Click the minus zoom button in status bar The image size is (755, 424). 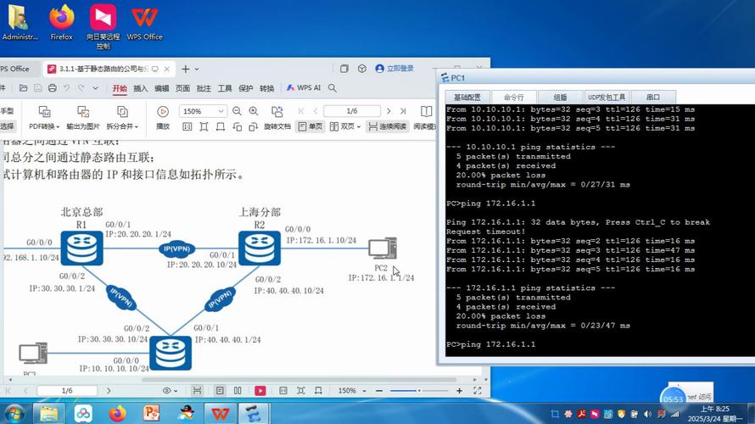(x=379, y=391)
